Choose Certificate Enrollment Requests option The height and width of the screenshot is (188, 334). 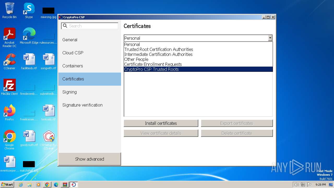pyautogui.click(x=198, y=64)
